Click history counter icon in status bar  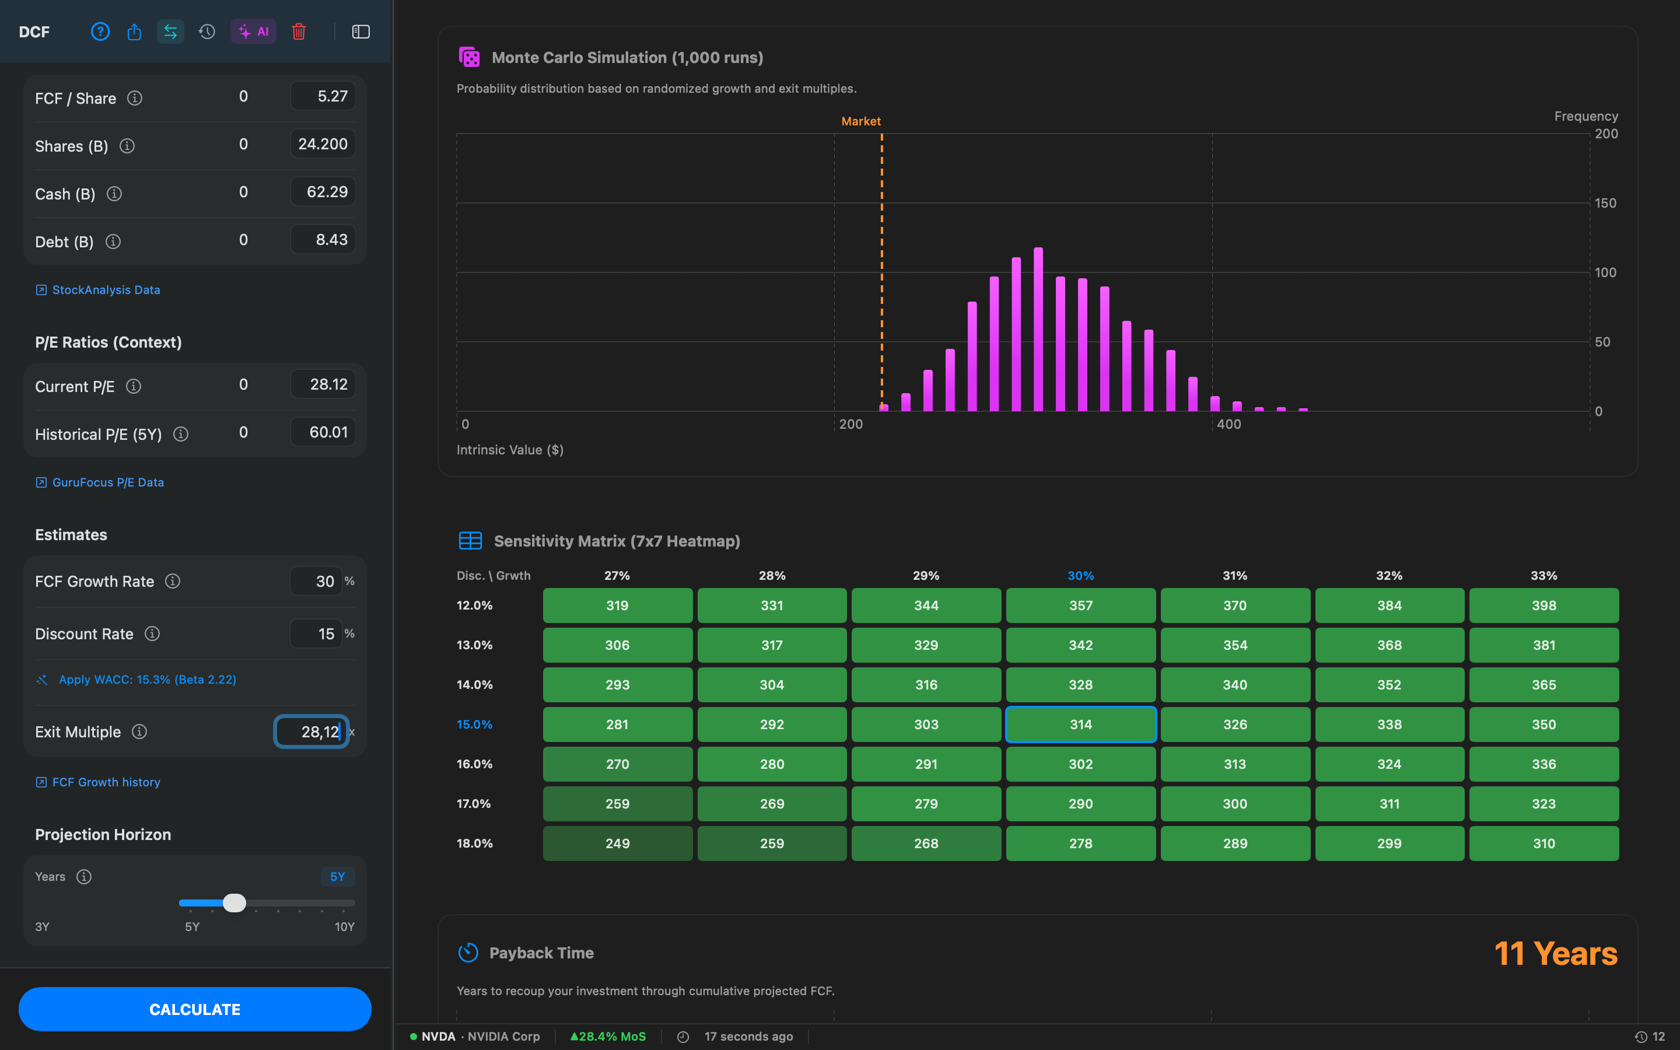pos(1641,1037)
